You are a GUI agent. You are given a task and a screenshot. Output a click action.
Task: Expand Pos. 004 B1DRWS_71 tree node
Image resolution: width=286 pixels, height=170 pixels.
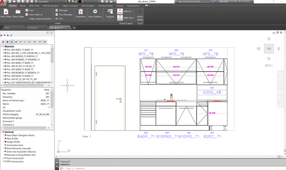point(3,60)
